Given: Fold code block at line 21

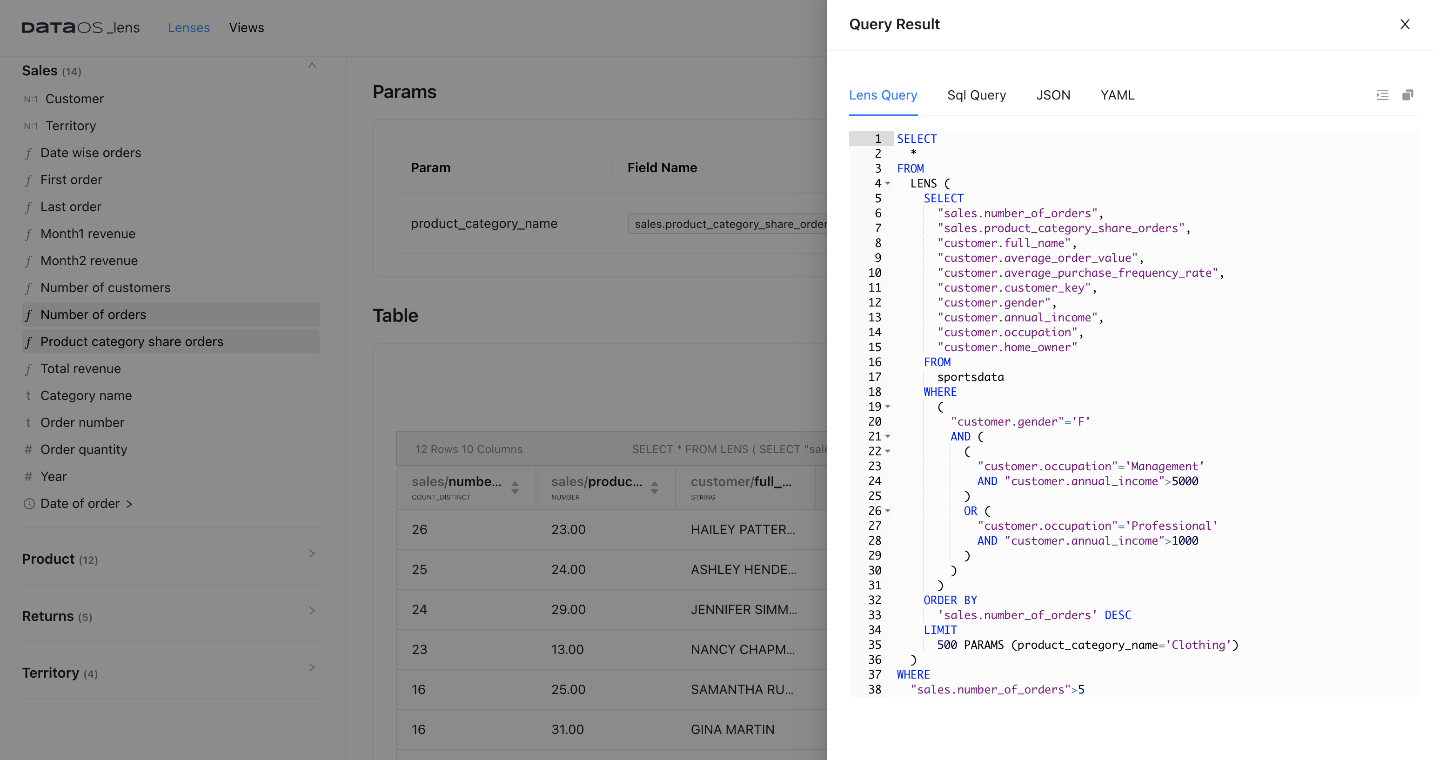Looking at the screenshot, I should [x=888, y=436].
